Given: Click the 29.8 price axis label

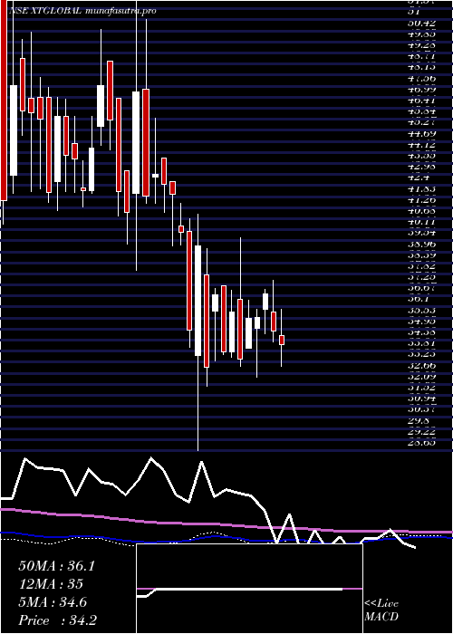Looking at the screenshot, I should (x=419, y=420).
